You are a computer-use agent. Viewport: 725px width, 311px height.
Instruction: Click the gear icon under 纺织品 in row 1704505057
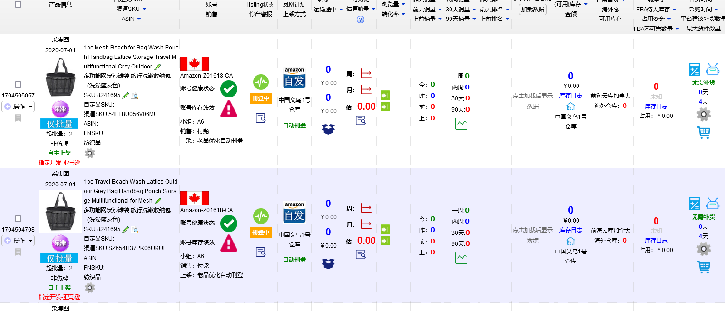pyautogui.click(x=89, y=153)
